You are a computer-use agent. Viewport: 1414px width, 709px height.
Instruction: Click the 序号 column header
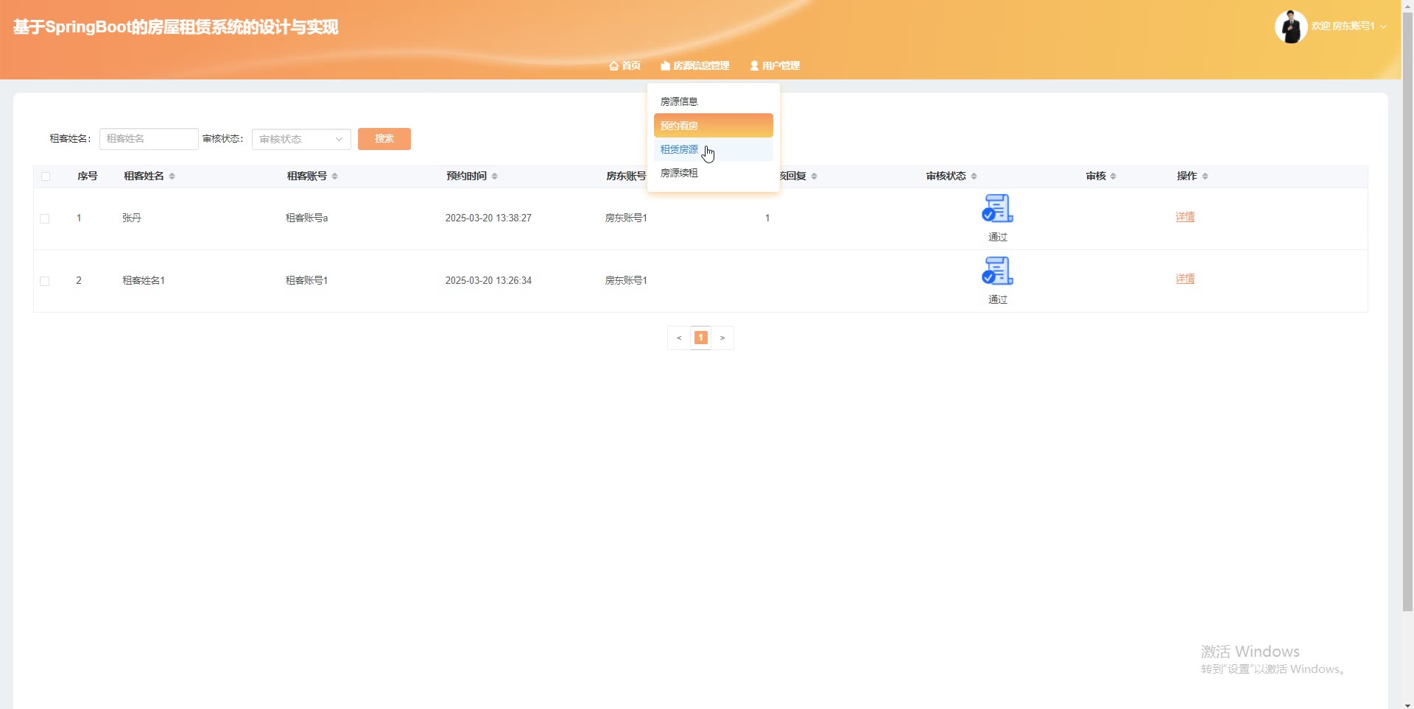(x=88, y=177)
